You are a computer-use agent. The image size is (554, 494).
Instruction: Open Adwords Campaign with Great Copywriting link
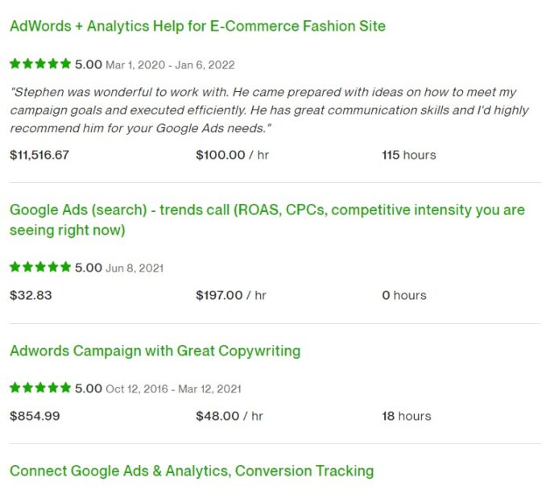click(x=155, y=351)
